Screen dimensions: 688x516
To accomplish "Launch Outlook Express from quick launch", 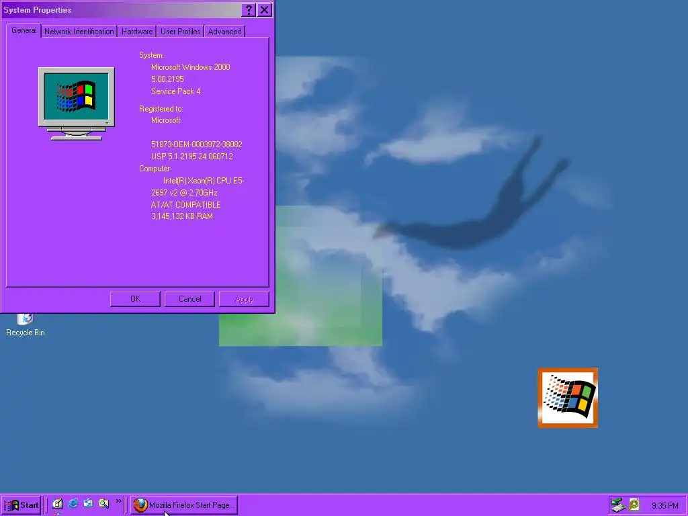I will coord(88,504).
